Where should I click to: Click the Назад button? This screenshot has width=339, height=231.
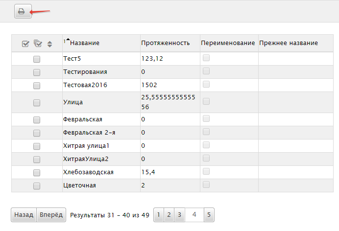click(24, 215)
